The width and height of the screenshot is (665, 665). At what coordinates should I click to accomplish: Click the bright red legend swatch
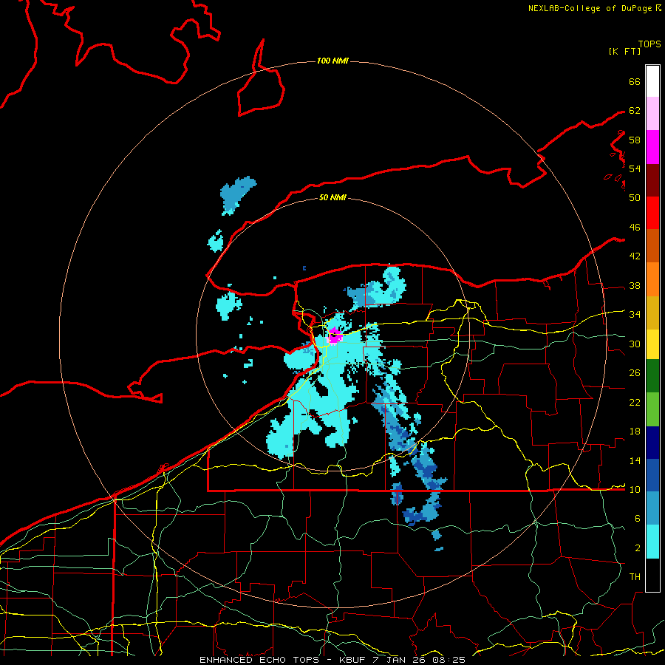tap(652, 213)
